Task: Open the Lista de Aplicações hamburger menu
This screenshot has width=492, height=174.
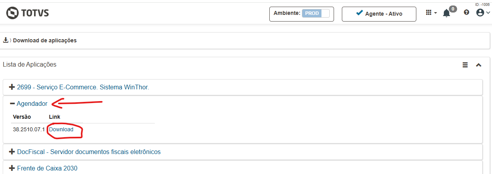Action: point(465,65)
